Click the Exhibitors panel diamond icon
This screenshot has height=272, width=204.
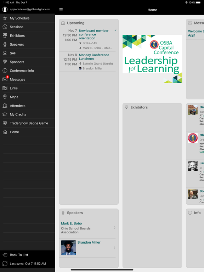point(127,107)
